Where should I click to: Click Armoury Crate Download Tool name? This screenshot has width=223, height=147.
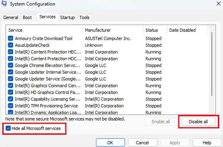[x=43, y=38]
